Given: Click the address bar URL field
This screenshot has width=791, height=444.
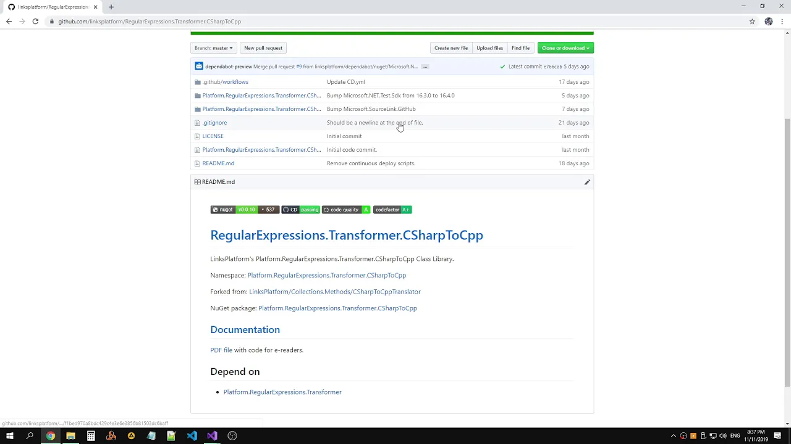Looking at the screenshot, I should click(395, 22).
